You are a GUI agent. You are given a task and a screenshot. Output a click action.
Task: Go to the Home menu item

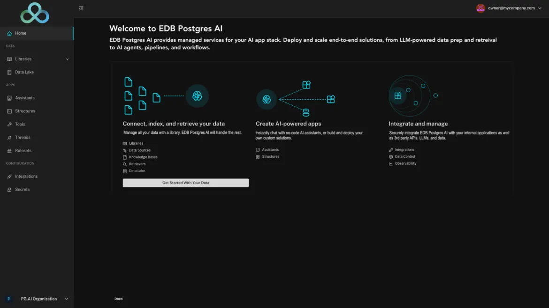[37, 33]
